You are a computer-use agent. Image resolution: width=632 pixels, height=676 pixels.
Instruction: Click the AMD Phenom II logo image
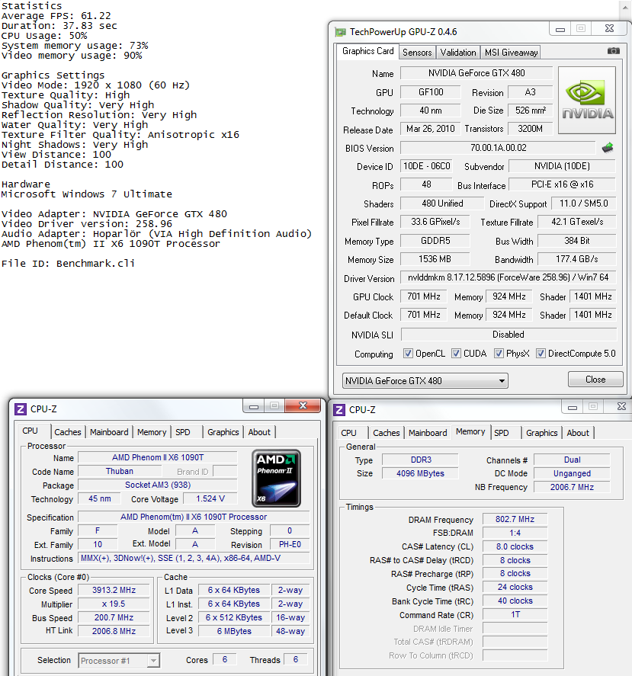point(276,478)
